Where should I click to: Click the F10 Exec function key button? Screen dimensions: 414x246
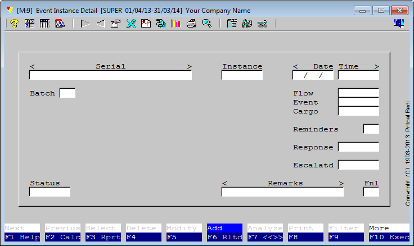tap(389, 237)
